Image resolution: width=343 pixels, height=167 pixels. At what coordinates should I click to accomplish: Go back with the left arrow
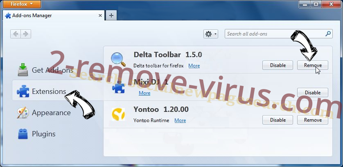[16, 34]
